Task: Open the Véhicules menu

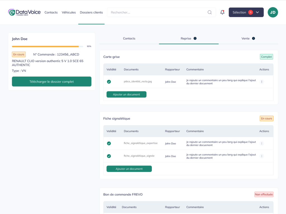Action: tap(69, 12)
